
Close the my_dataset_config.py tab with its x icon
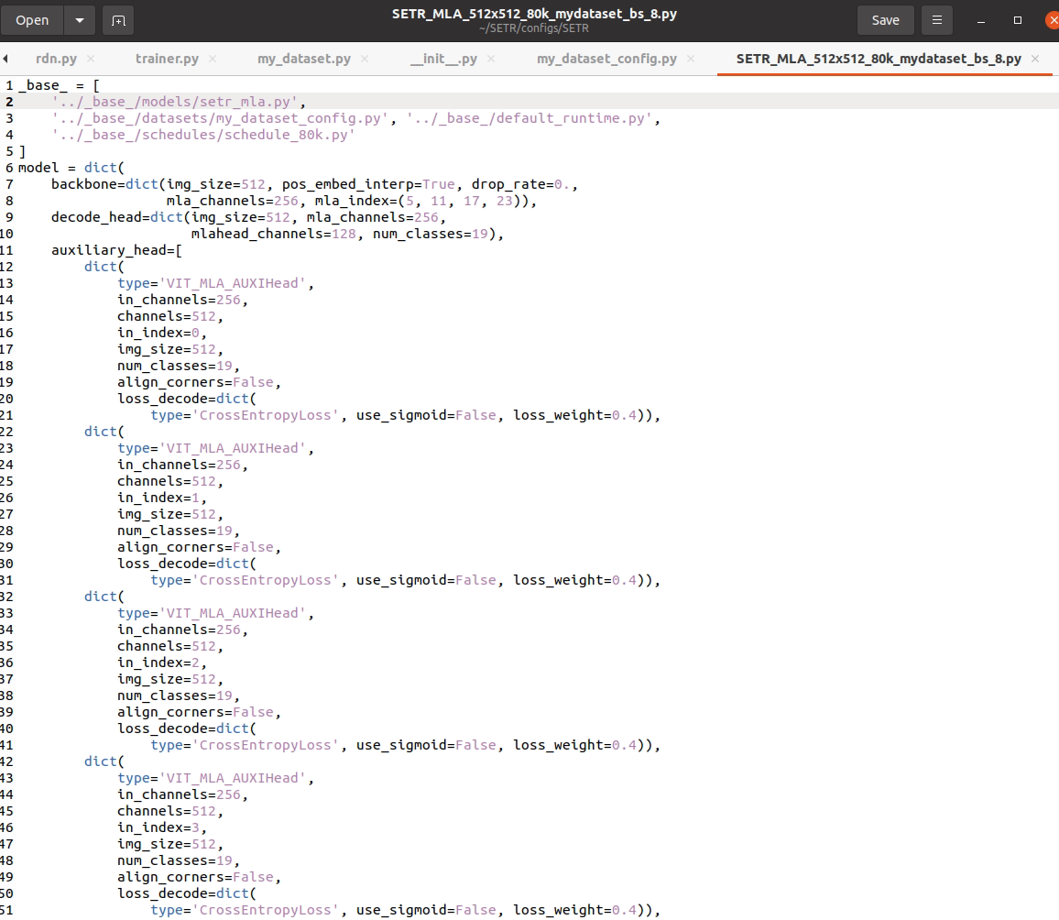pos(689,58)
